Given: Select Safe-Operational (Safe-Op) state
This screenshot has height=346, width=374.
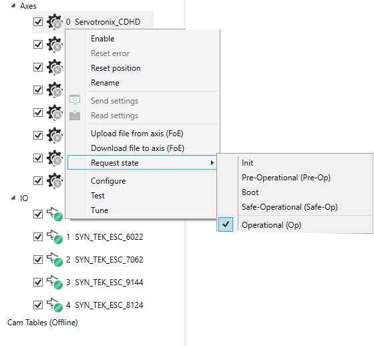Looking at the screenshot, I should 290,207.
